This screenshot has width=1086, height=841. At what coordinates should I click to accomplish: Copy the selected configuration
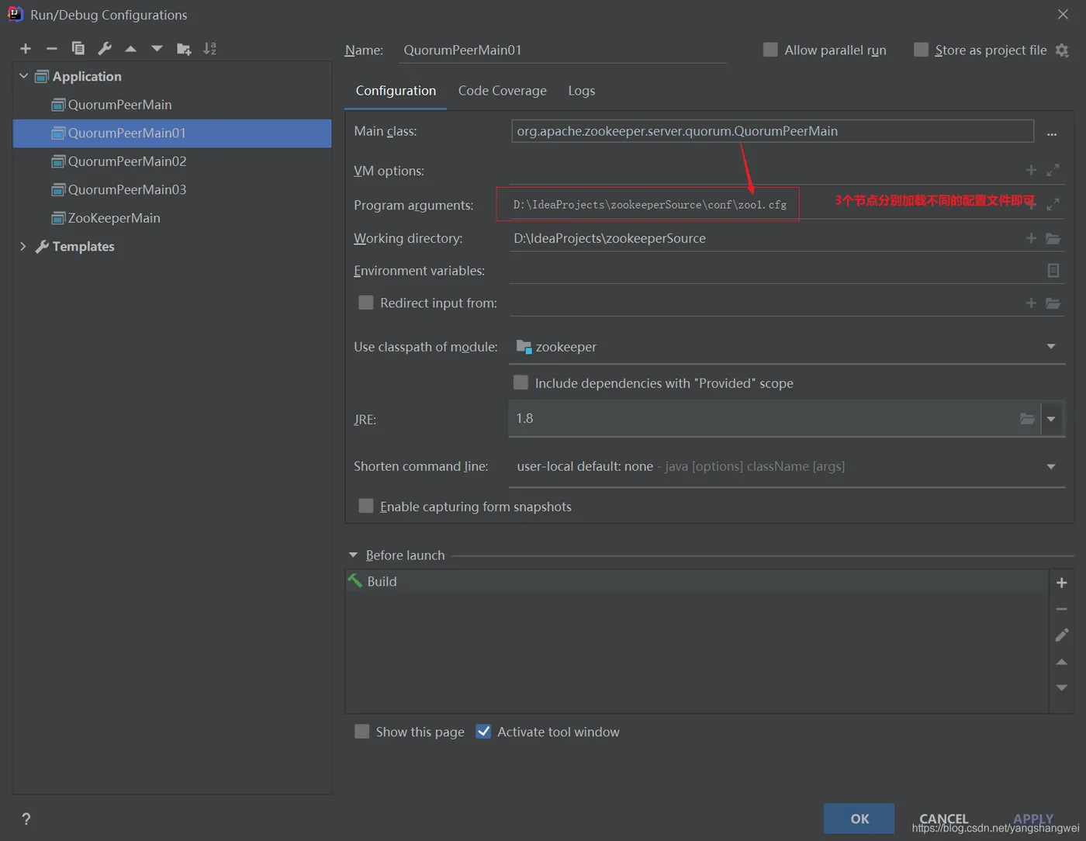[x=78, y=49]
